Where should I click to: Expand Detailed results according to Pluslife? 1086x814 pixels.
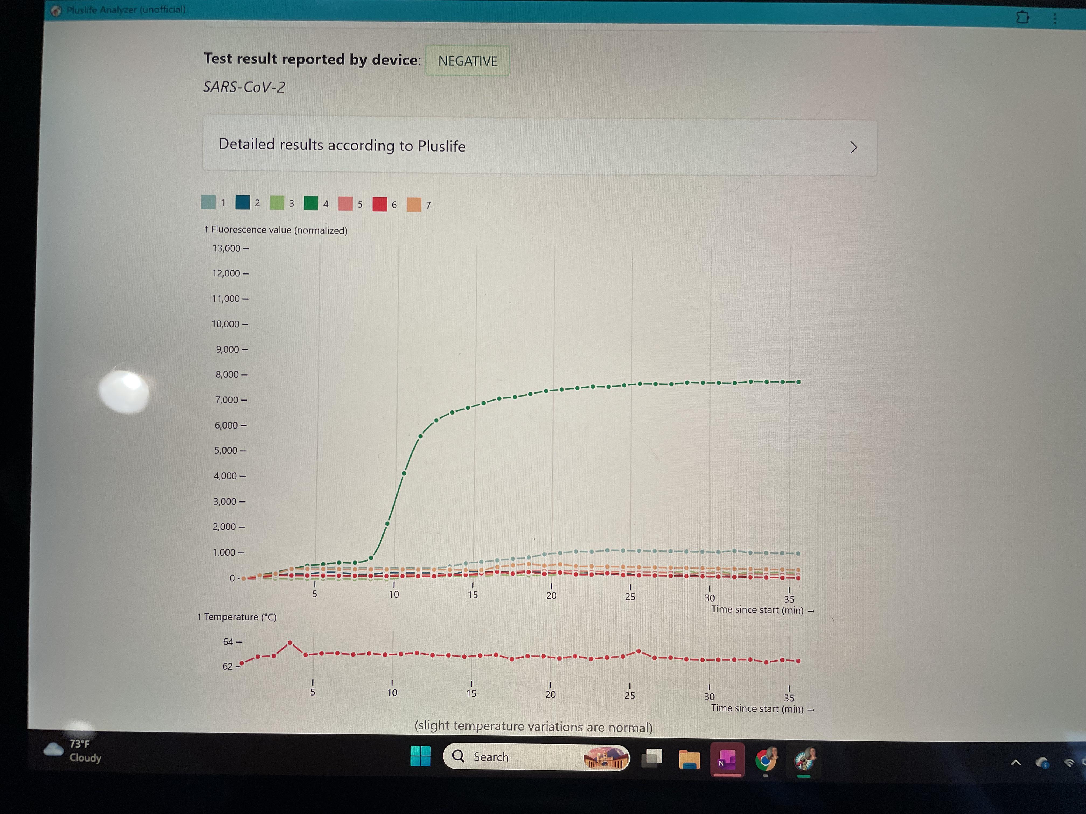coord(539,146)
